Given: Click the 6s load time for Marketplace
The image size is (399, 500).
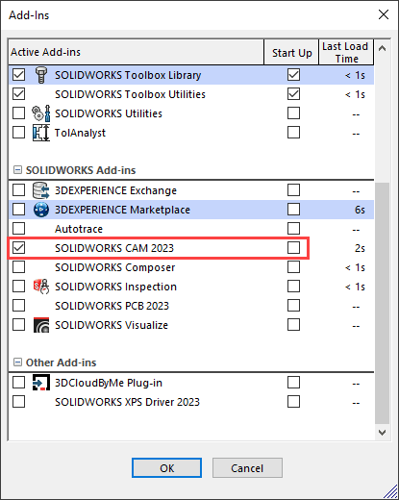Looking at the screenshot, I should pyautogui.click(x=360, y=210).
